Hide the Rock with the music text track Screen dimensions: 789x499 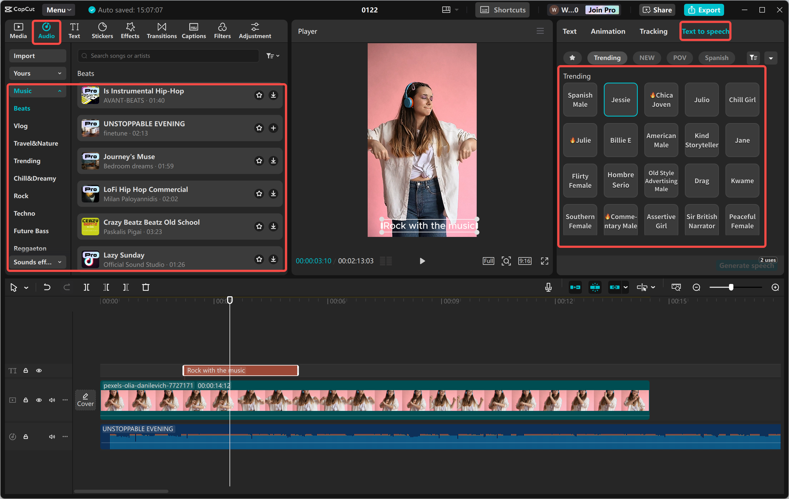(39, 370)
